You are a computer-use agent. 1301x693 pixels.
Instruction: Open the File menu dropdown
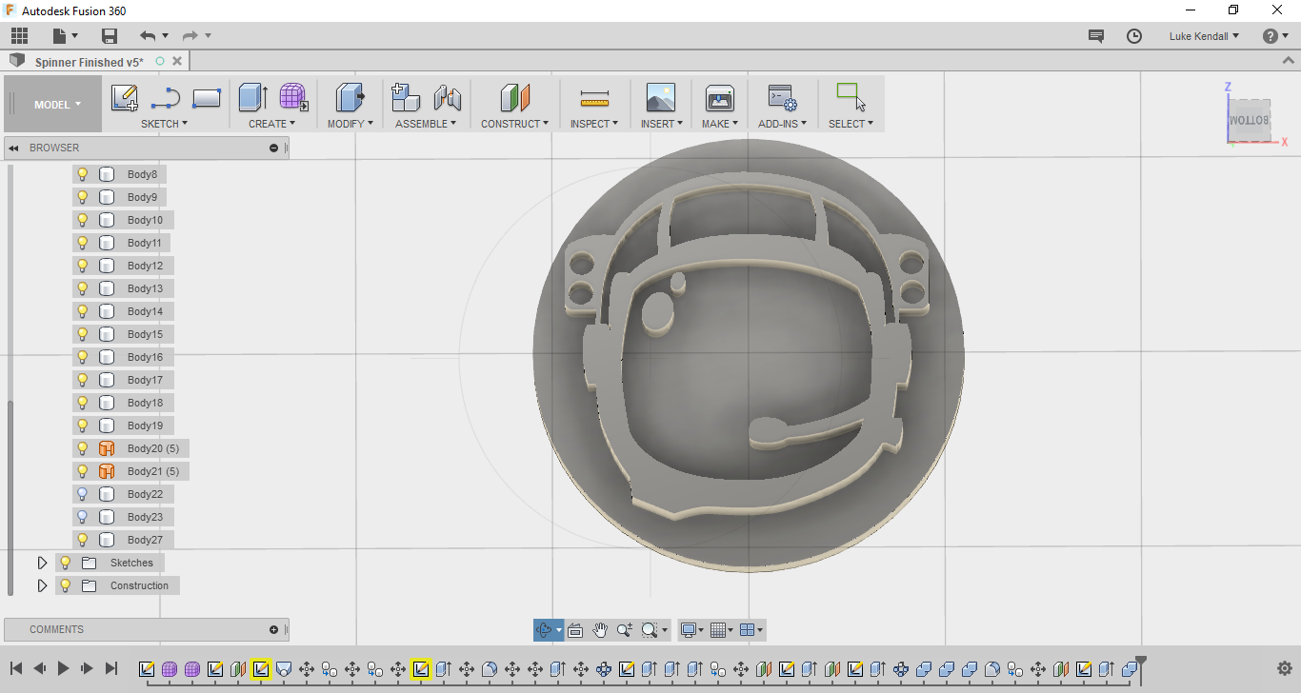(x=65, y=36)
